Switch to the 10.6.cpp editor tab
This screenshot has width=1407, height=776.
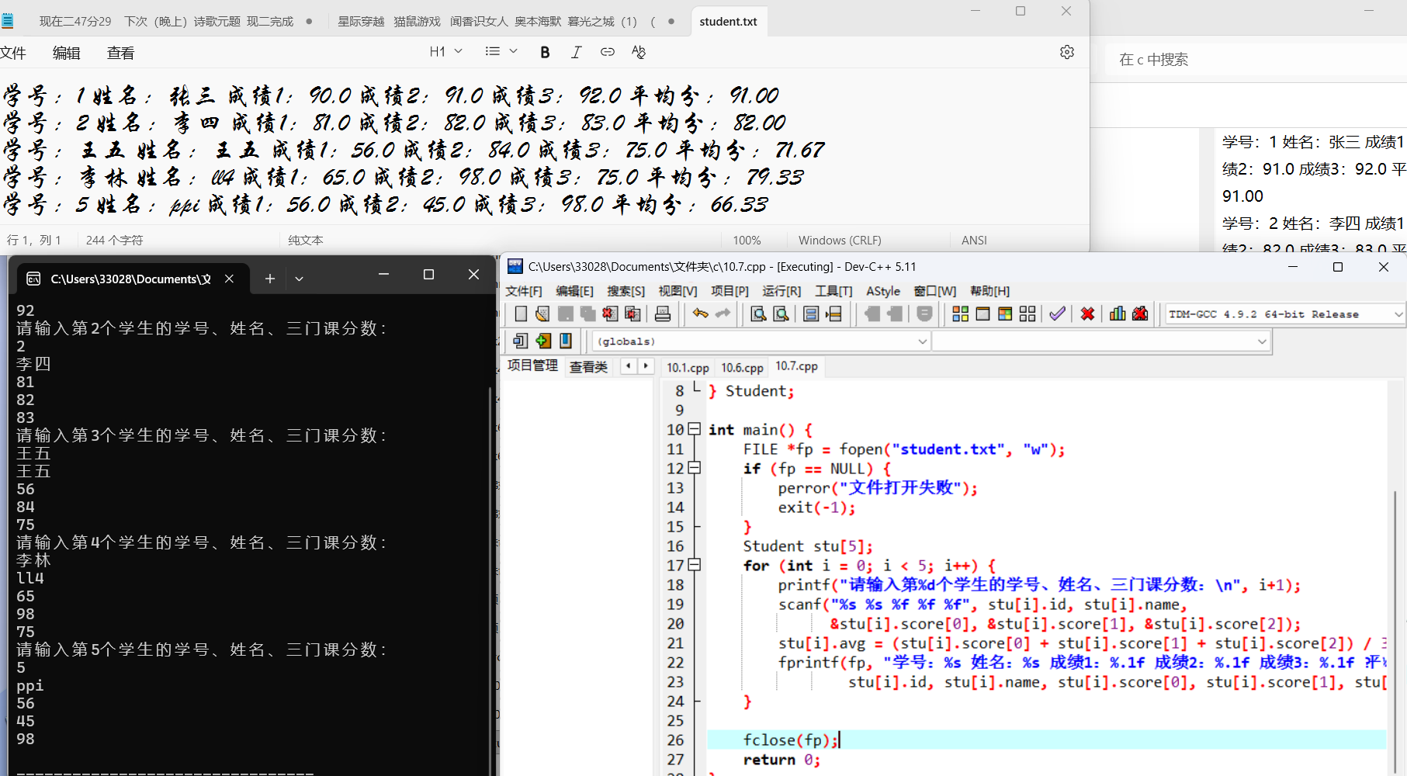[742, 367]
